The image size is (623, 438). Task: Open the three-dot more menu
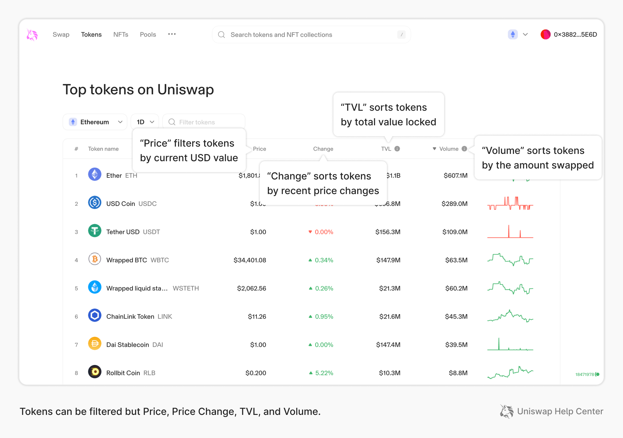coord(172,34)
